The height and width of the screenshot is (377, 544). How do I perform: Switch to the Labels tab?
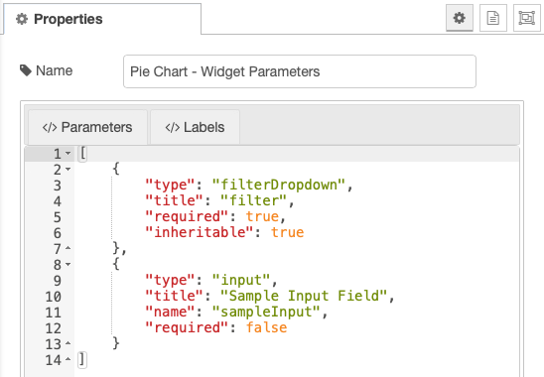point(195,127)
